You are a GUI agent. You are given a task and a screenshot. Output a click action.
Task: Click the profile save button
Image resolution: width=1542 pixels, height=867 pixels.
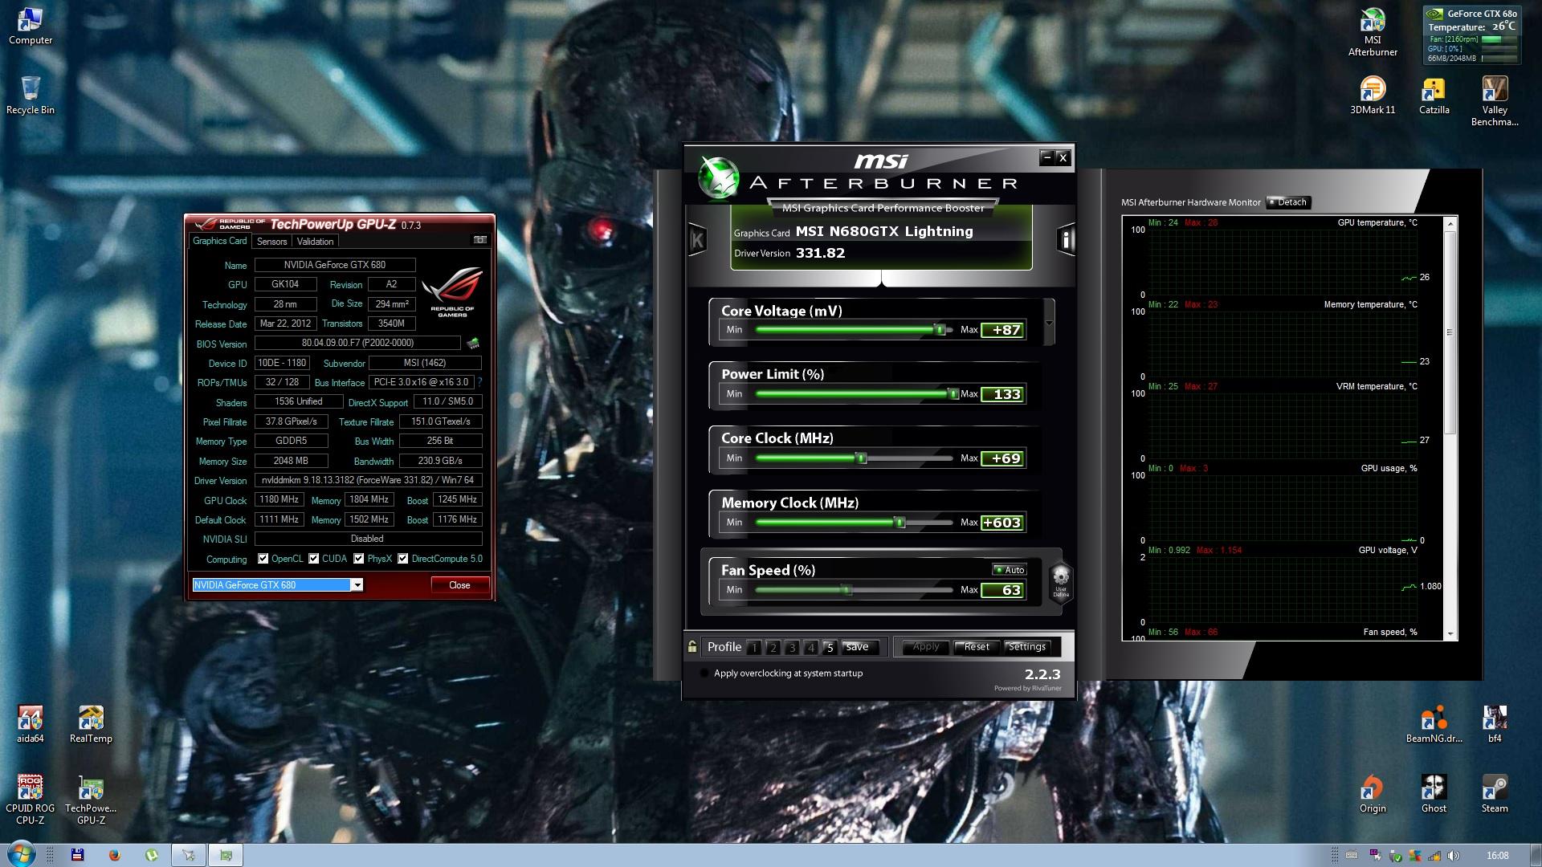click(x=858, y=647)
